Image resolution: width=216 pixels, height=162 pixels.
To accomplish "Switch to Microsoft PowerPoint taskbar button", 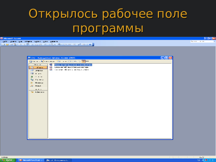I will tap(31, 160).
